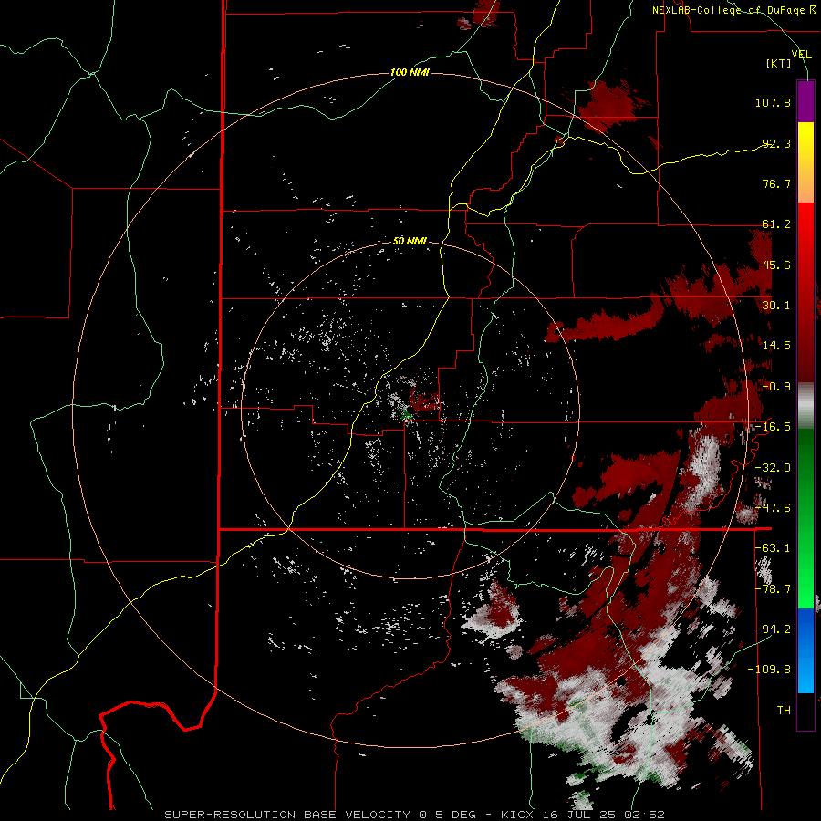Pick the gray near-zero segment of the color bar
821x821 pixels.
805,406
